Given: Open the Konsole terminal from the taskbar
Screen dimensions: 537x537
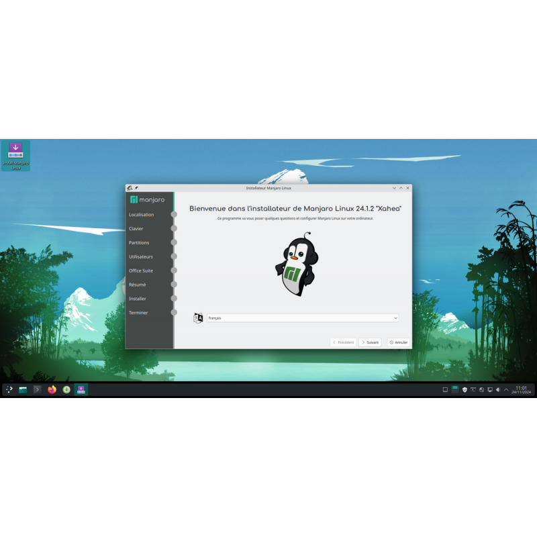Looking at the screenshot, I should 38,389.
